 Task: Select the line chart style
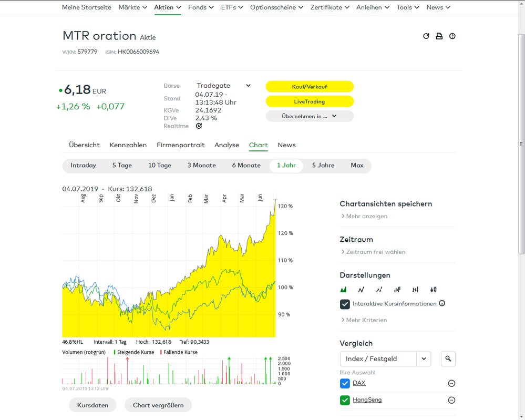(361, 290)
